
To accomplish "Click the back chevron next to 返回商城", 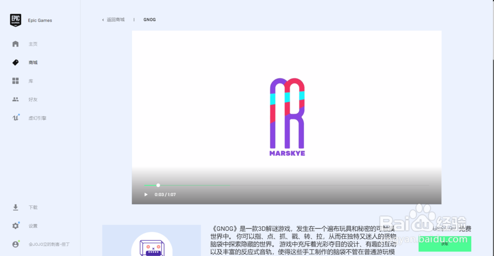I will (x=103, y=20).
